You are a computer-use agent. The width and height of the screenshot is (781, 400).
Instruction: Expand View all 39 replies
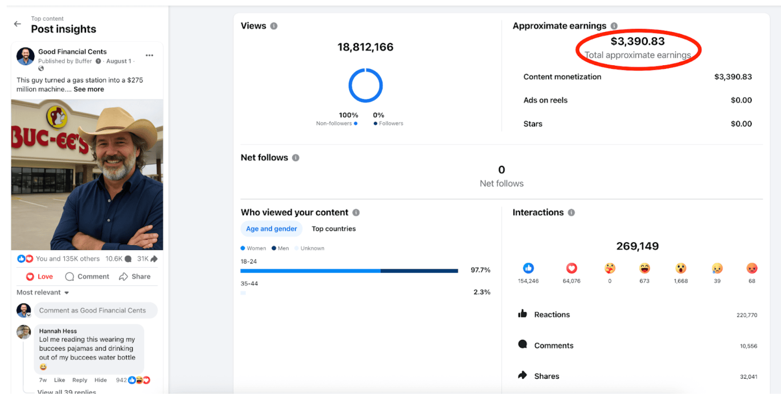tap(67, 392)
